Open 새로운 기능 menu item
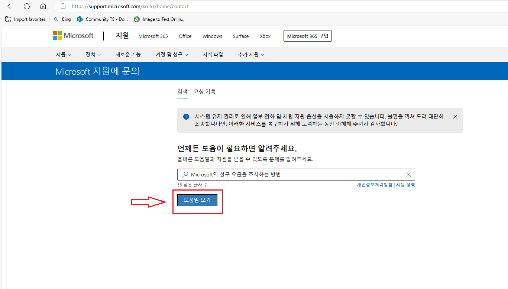Image resolution: width=508 pixels, height=289 pixels. (x=128, y=55)
